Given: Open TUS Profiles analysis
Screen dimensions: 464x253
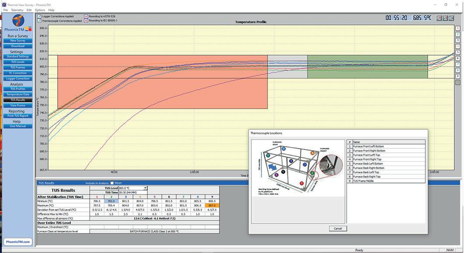Looking at the screenshot, I should point(18,89).
